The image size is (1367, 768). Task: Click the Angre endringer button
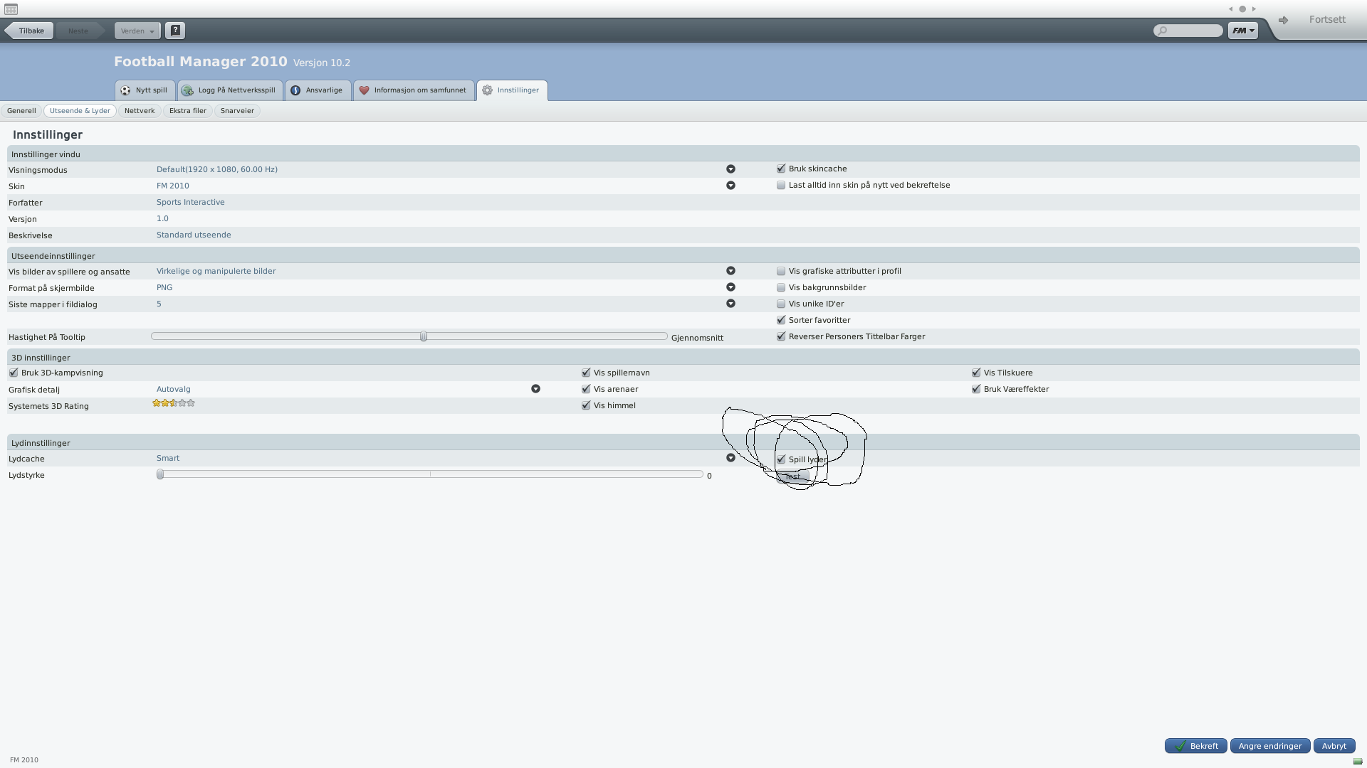click(x=1269, y=746)
